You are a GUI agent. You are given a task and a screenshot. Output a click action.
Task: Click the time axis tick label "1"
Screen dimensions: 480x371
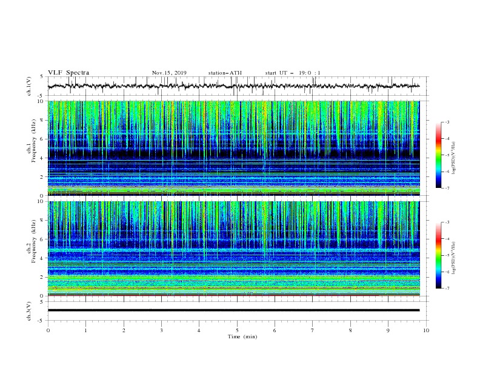(85, 330)
